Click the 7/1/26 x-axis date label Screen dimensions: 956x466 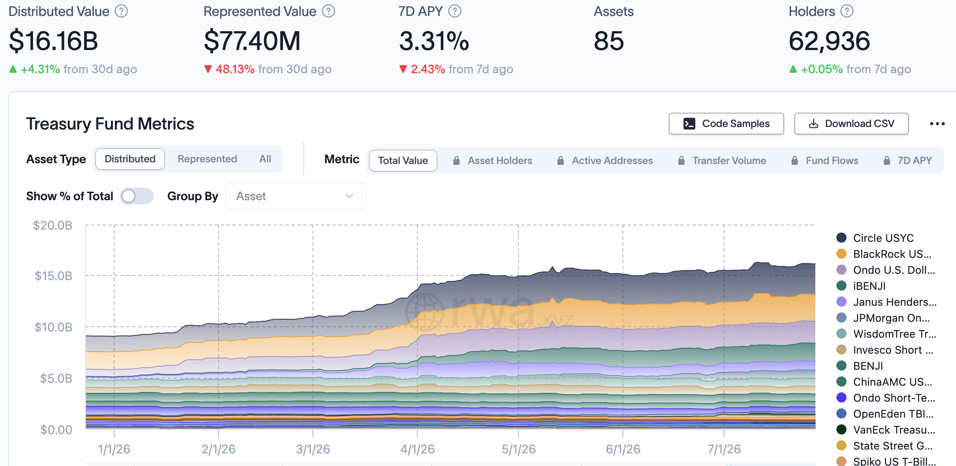724,449
